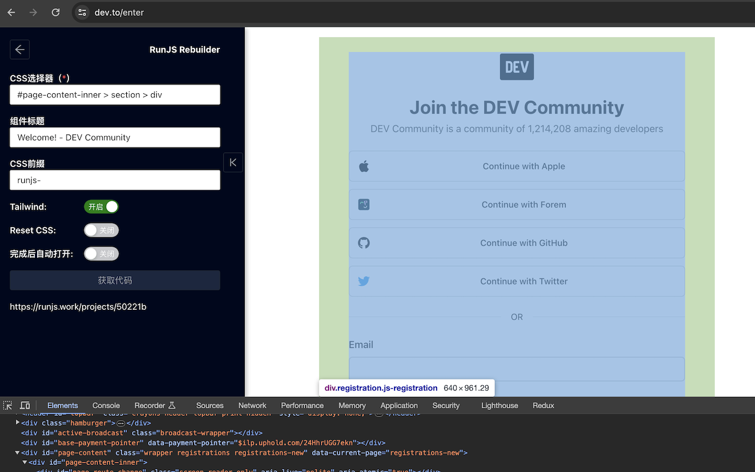The width and height of the screenshot is (755, 472).
Task: Open the Lighthouse tab
Action: (x=500, y=405)
